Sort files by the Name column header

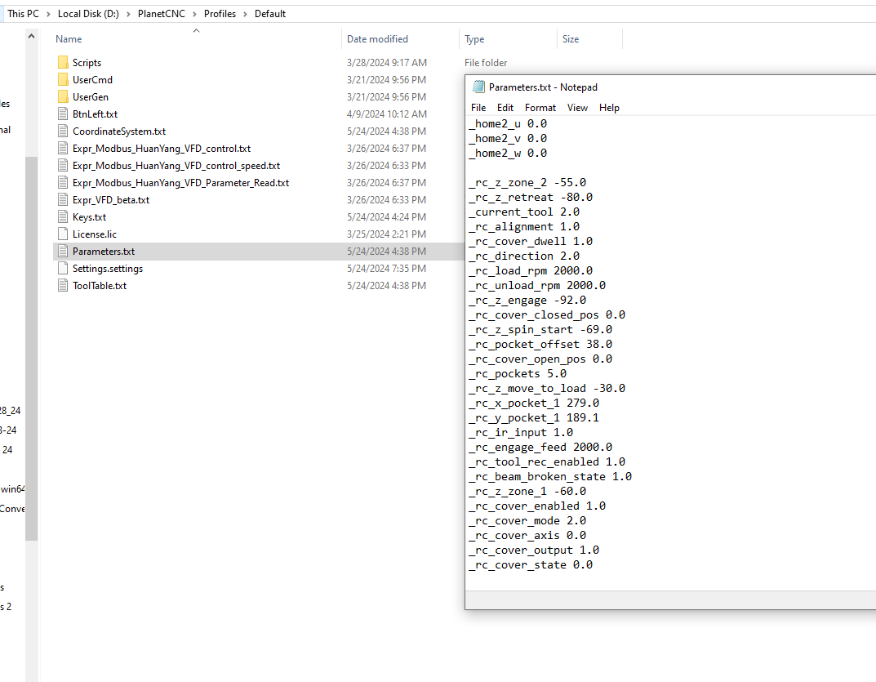(x=69, y=39)
